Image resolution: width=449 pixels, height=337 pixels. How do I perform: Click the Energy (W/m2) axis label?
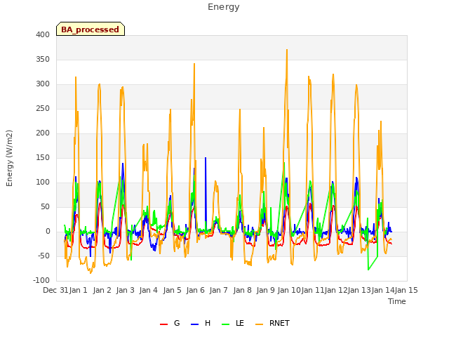pos(9,158)
